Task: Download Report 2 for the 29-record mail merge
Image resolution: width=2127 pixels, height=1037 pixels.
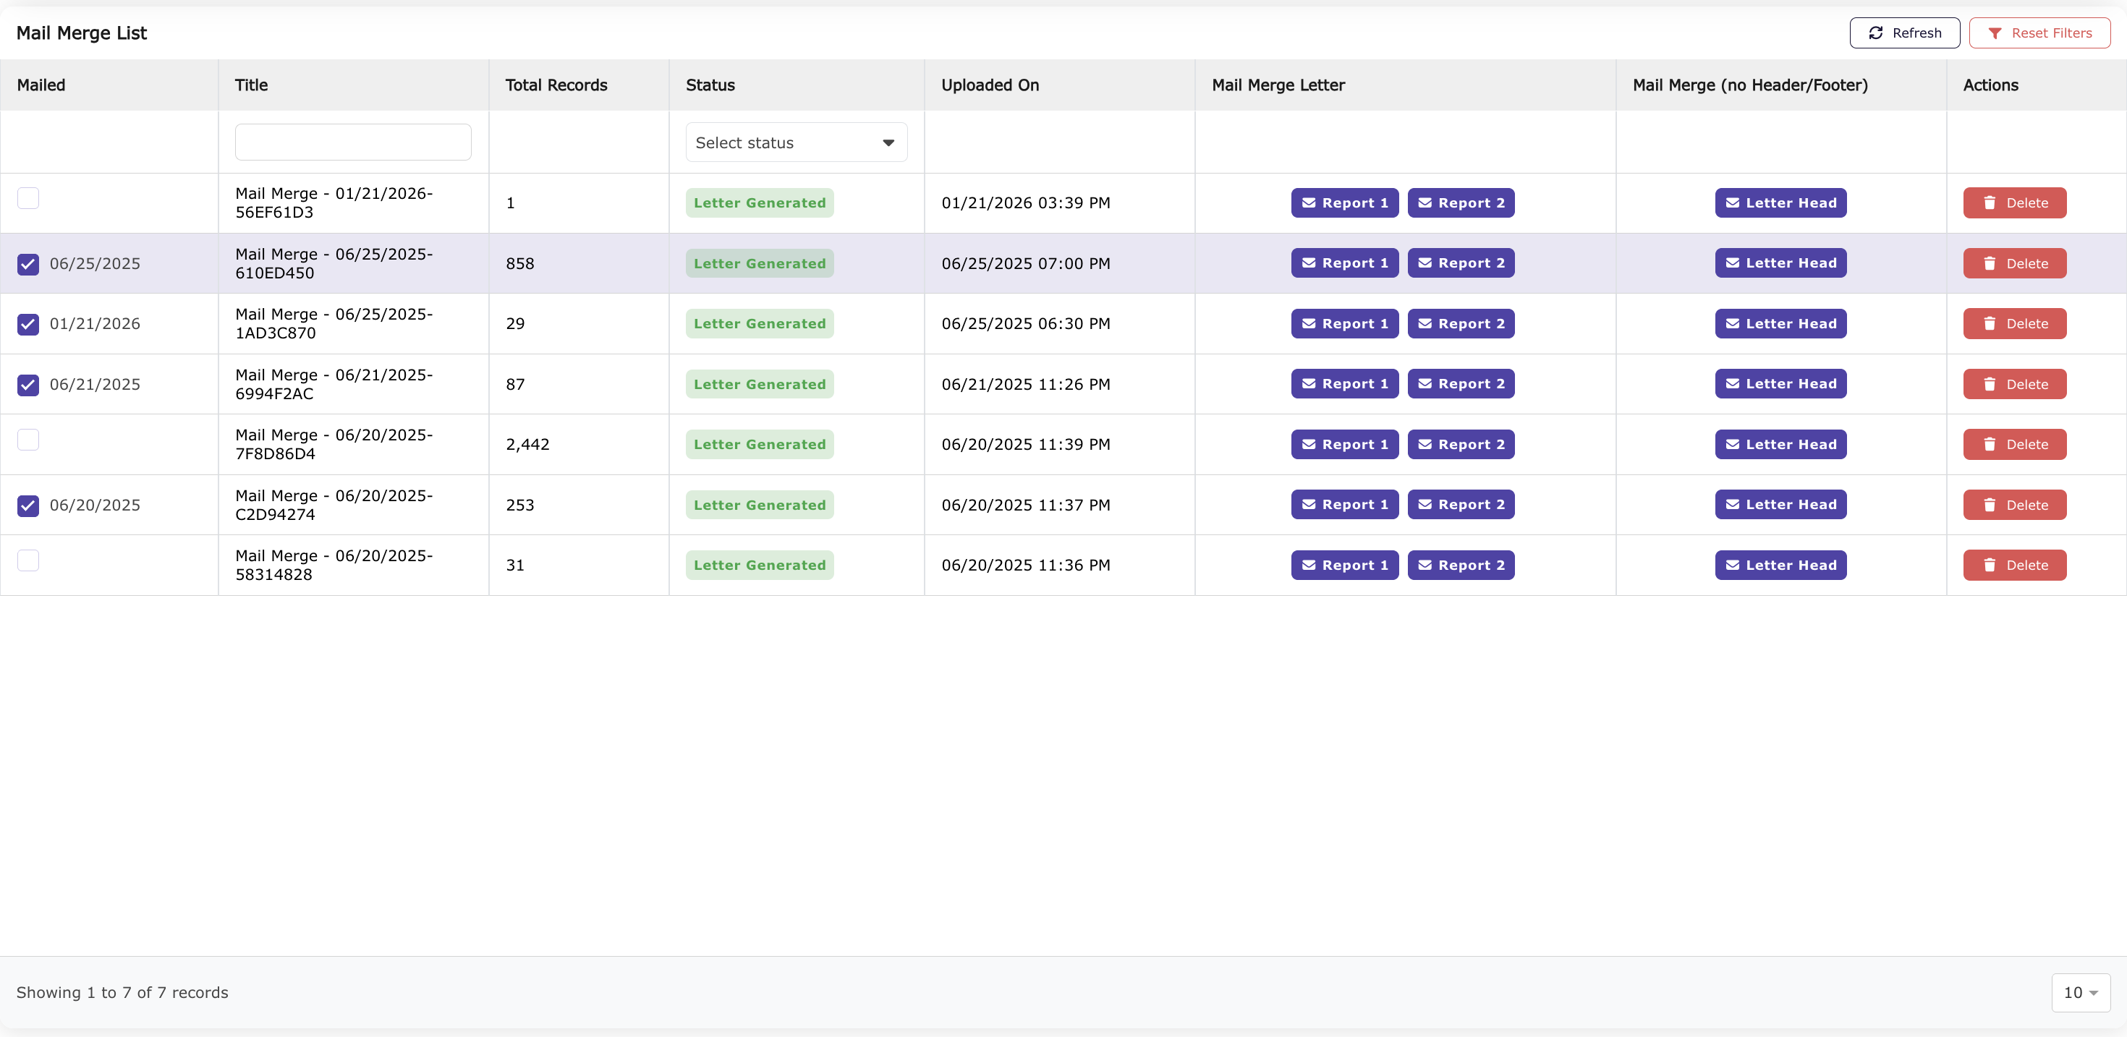Action: [x=1461, y=323]
